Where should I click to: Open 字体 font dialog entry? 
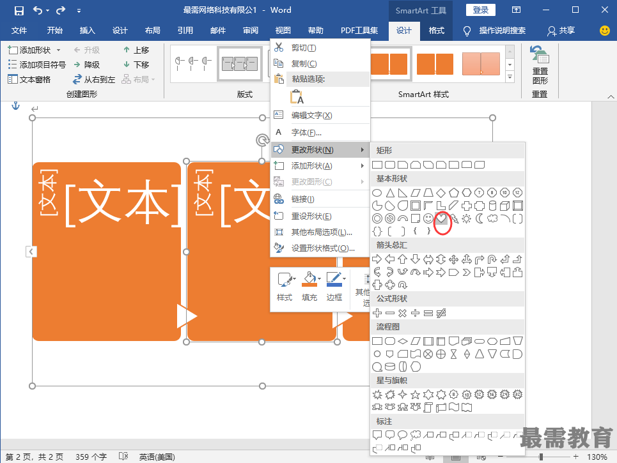click(320, 132)
